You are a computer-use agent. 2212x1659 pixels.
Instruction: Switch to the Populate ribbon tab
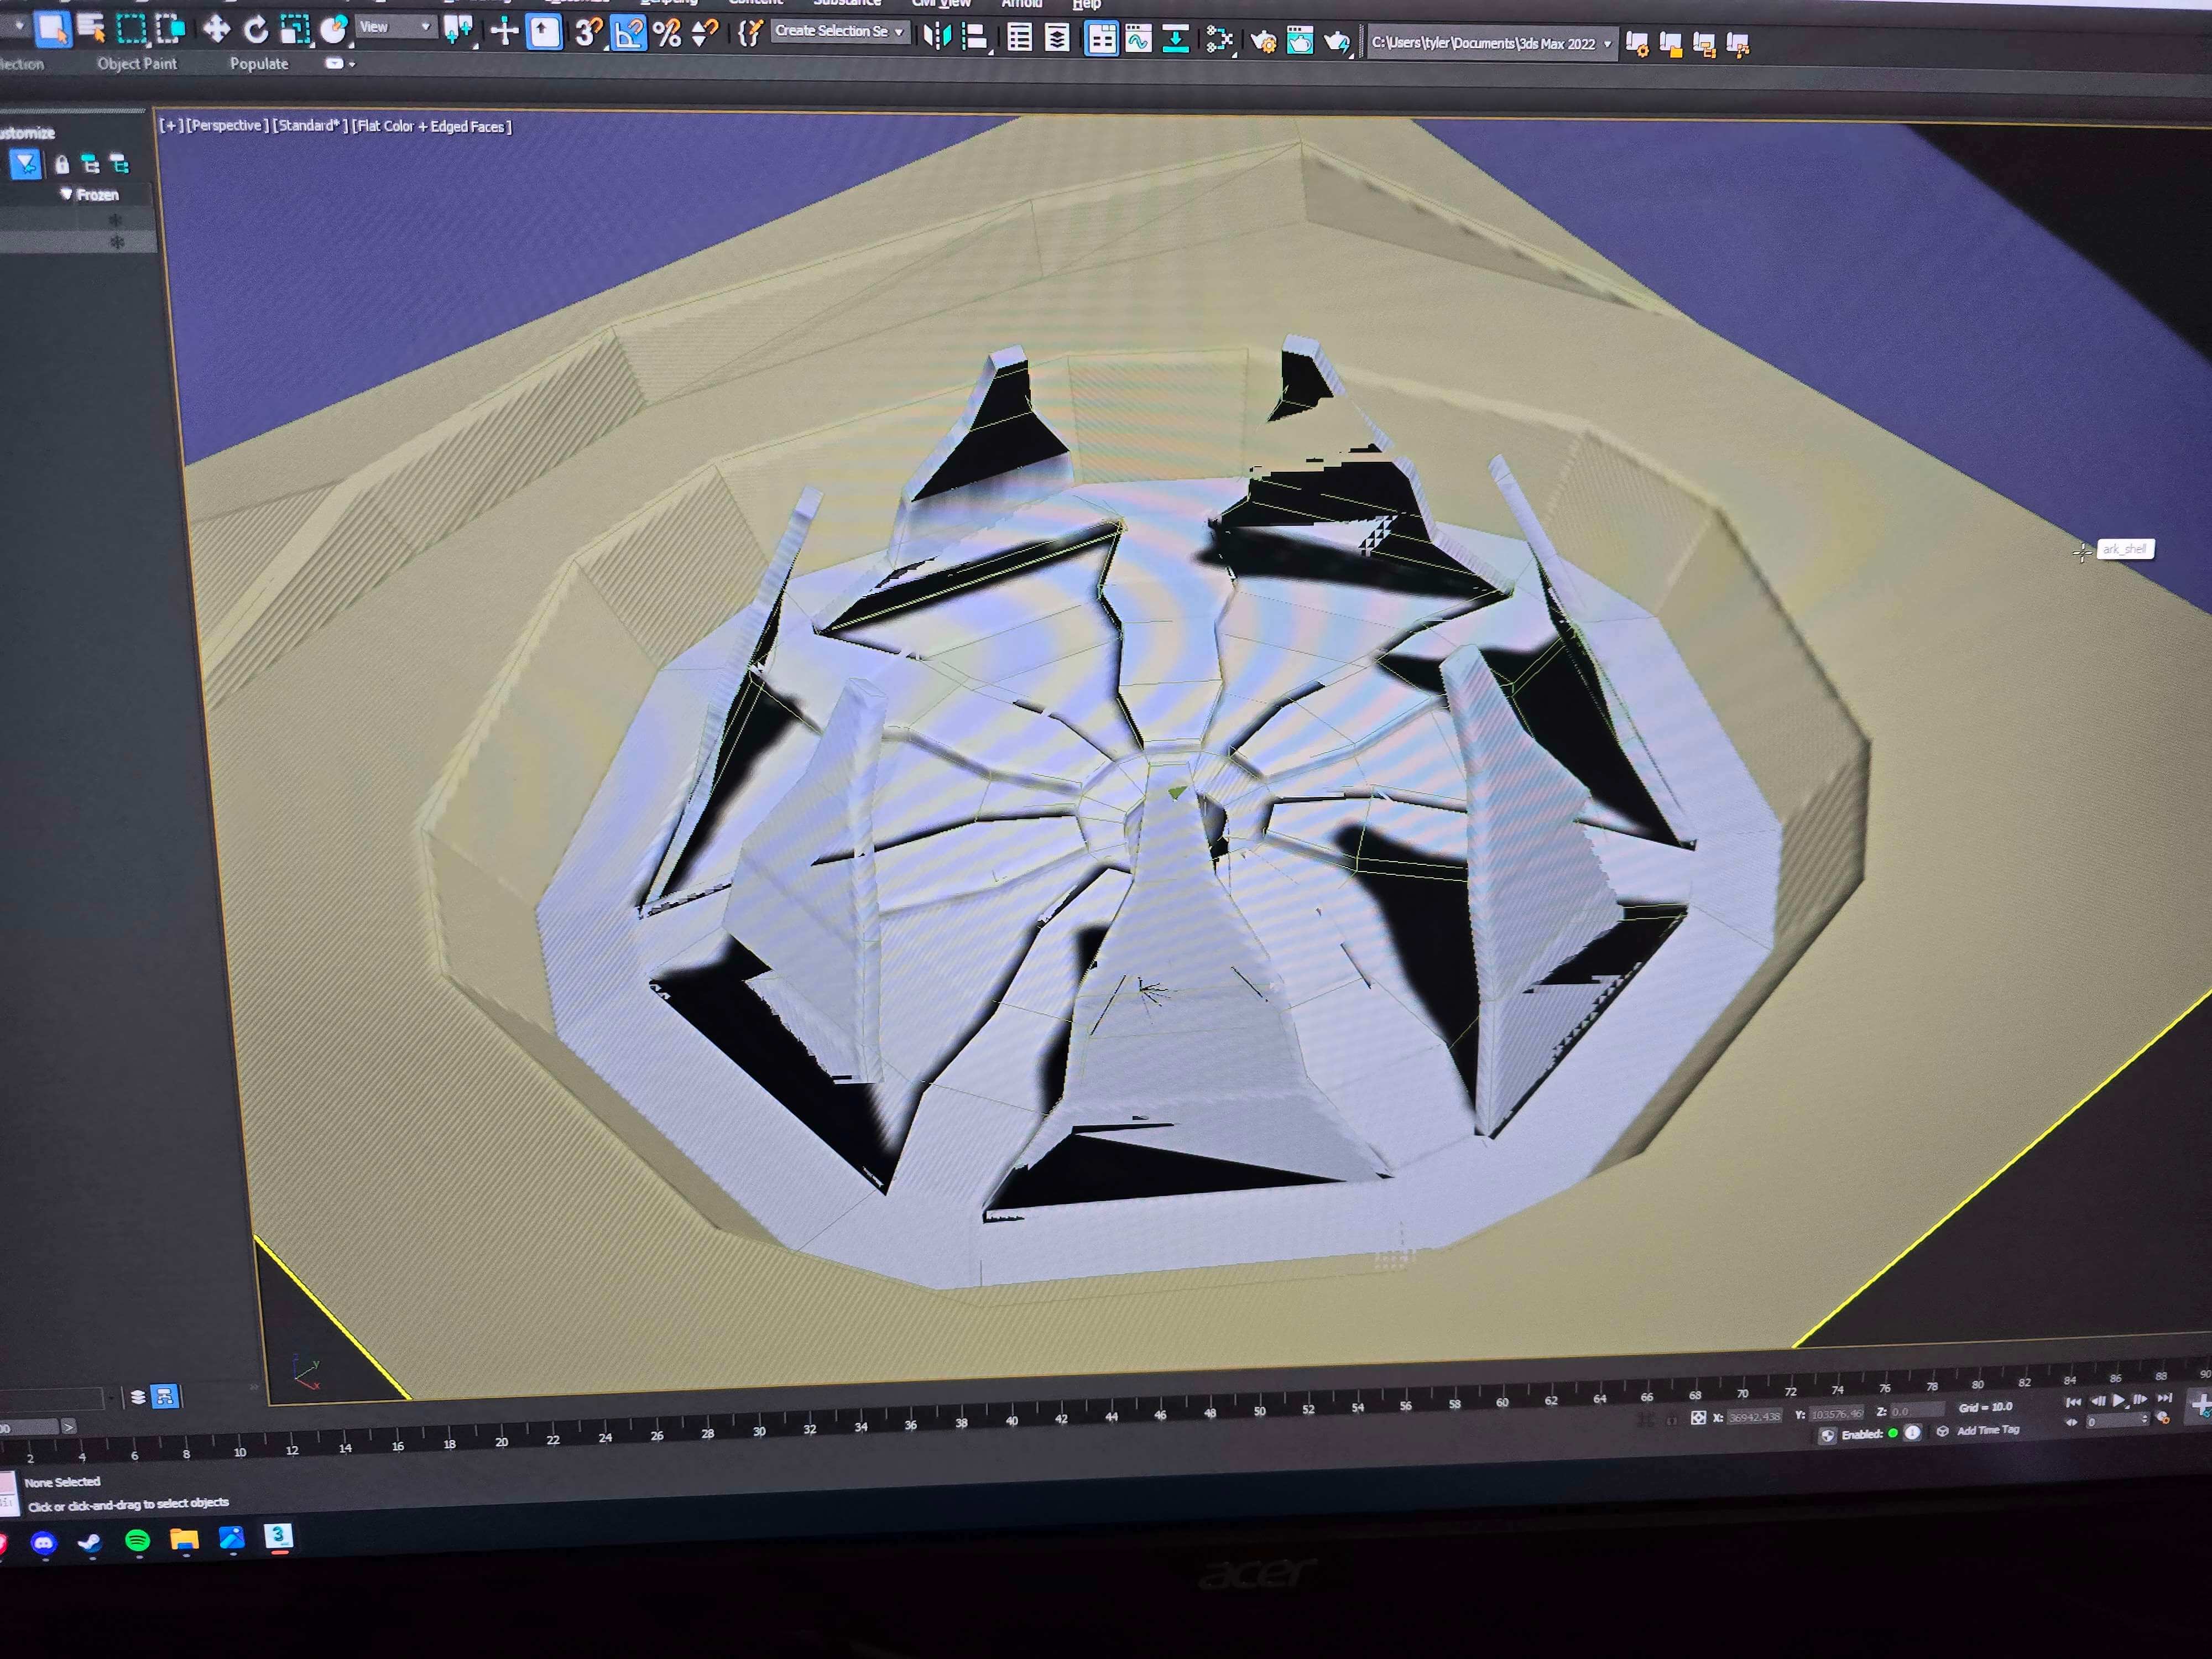point(259,63)
